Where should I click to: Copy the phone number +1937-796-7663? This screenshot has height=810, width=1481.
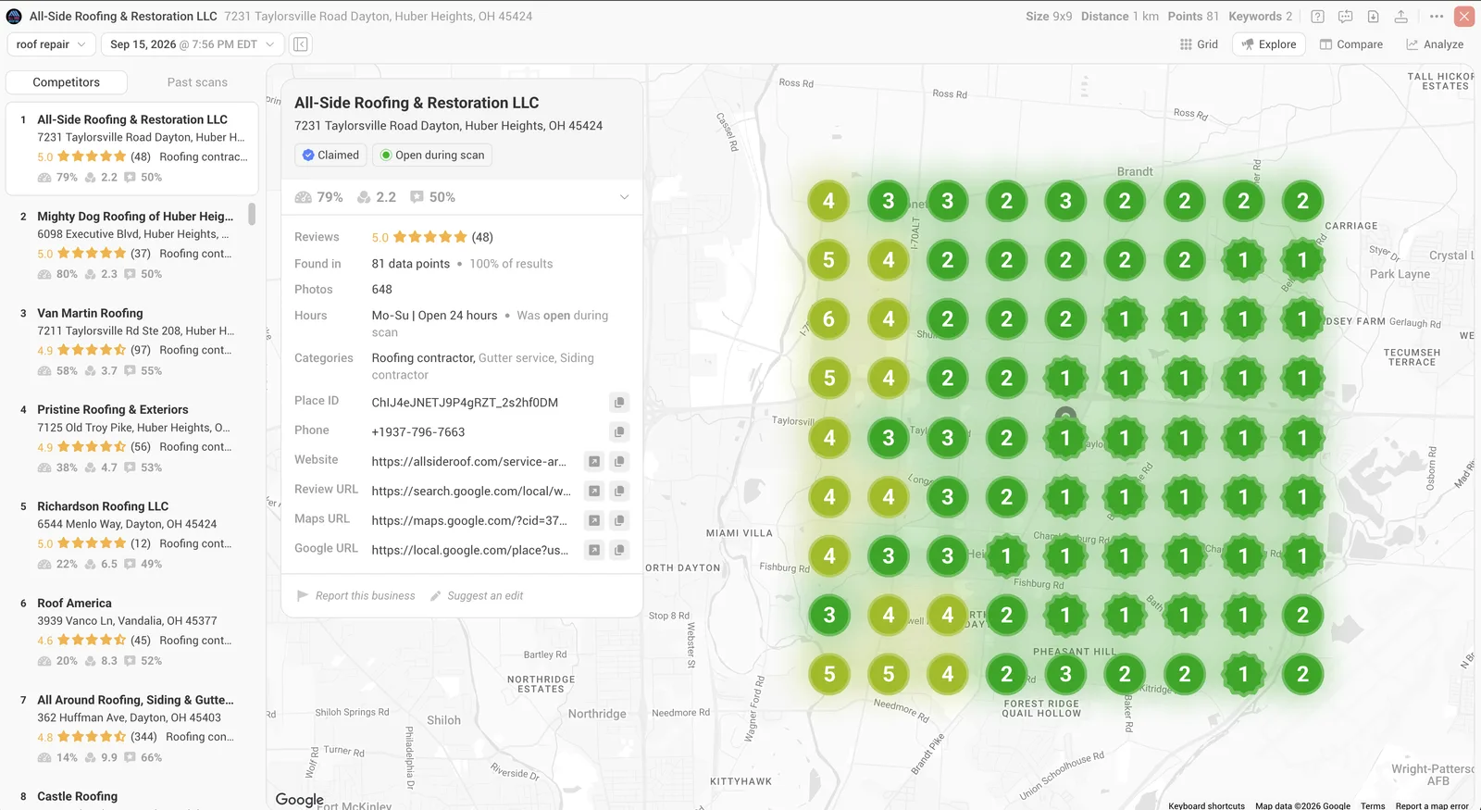point(619,431)
